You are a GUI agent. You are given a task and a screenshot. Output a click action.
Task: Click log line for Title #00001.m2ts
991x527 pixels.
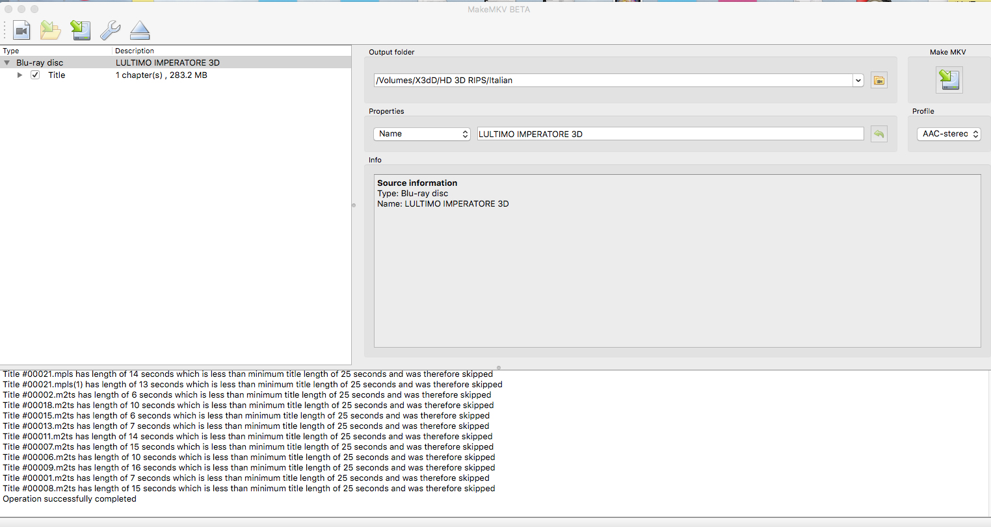click(246, 478)
